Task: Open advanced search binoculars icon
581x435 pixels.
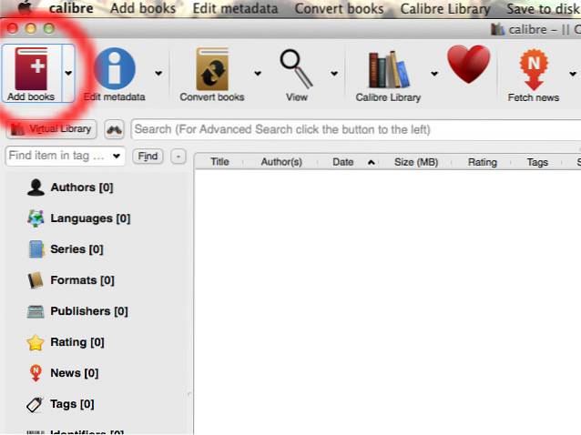Action: 115,129
